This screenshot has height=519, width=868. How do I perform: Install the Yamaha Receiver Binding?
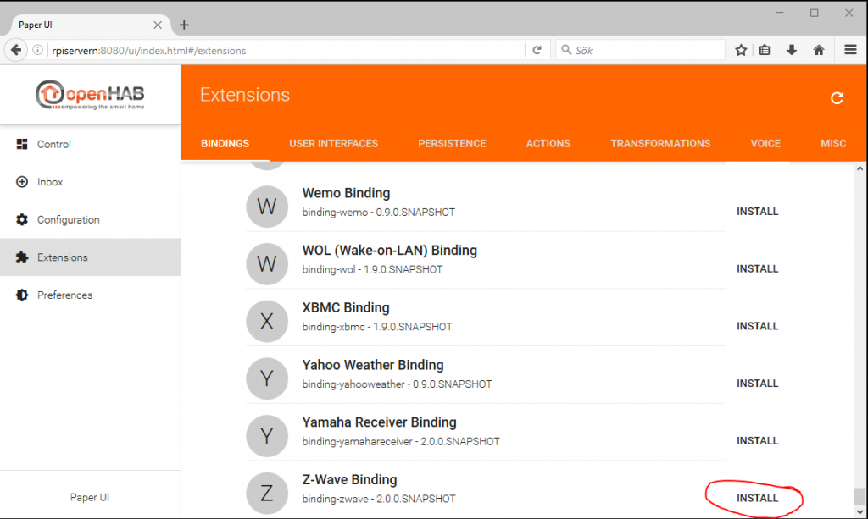click(x=757, y=441)
